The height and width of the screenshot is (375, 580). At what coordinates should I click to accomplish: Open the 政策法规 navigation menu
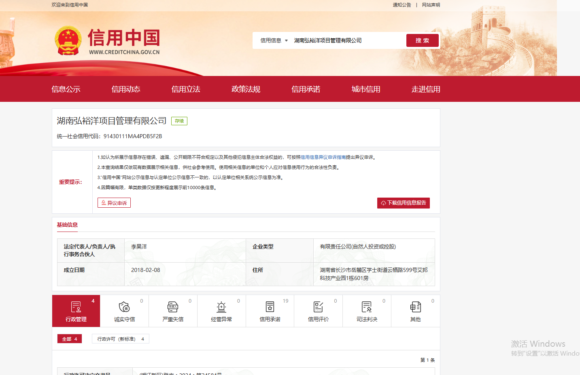(x=245, y=89)
